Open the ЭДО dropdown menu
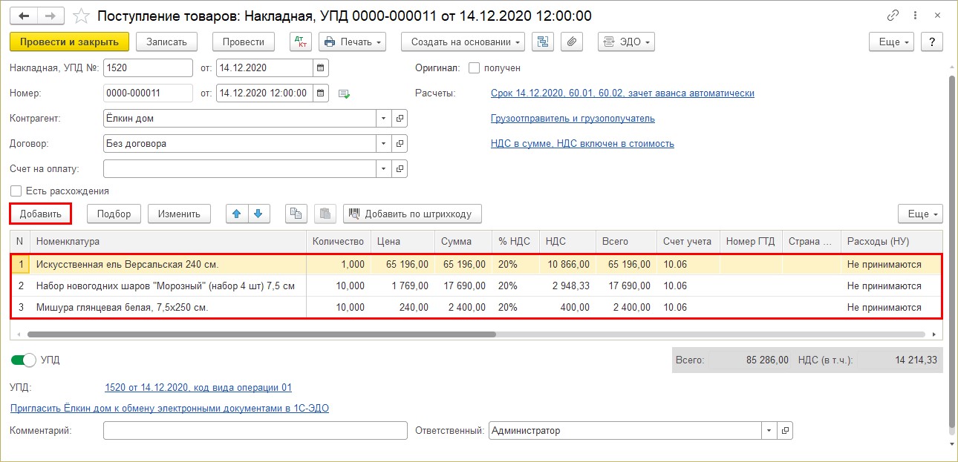958x462 pixels. (x=626, y=42)
